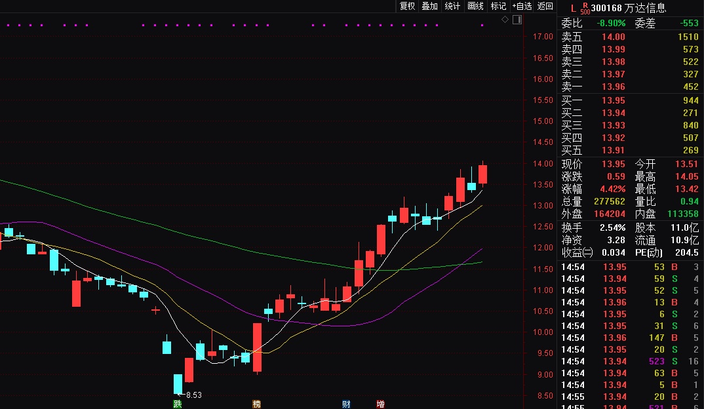Click the green 跌 event marker

(x=177, y=404)
